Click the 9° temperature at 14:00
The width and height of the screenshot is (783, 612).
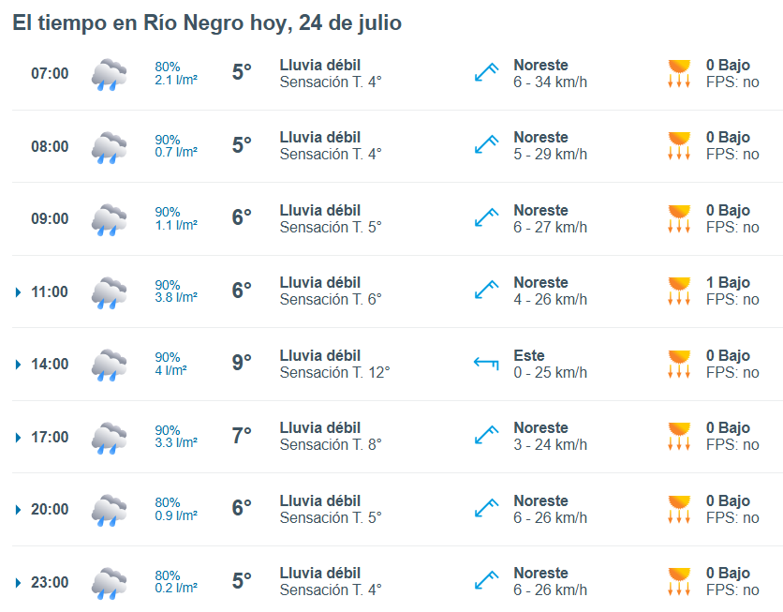point(242,362)
